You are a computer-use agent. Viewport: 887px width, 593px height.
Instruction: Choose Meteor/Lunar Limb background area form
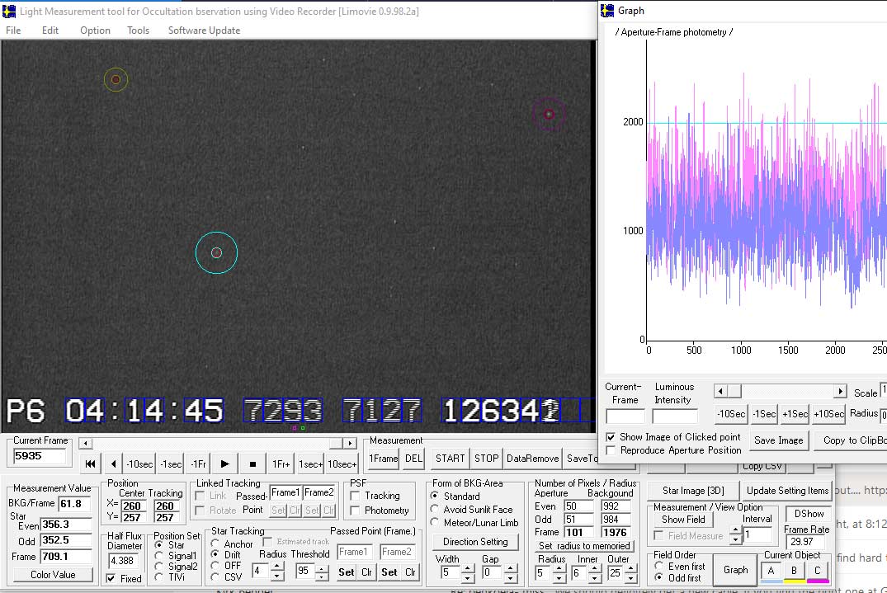click(x=435, y=522)
